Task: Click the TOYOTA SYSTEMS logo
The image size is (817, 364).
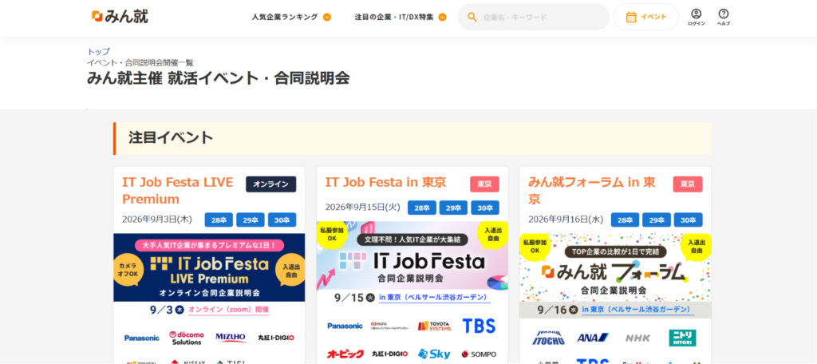Action: point(434,326)
